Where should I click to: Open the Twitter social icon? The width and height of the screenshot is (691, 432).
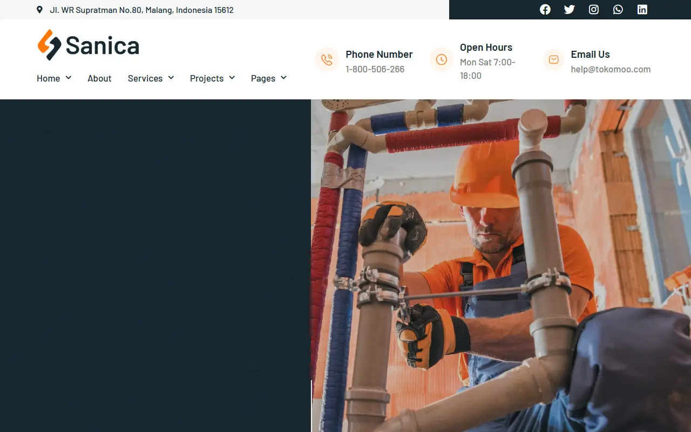(570, 9)
